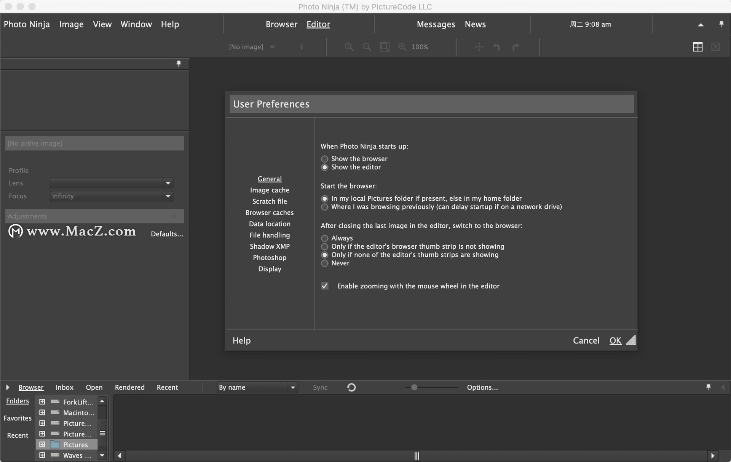Open the Lens dropdown
This screenshot has height=462, width=731.
coord(168,183)
